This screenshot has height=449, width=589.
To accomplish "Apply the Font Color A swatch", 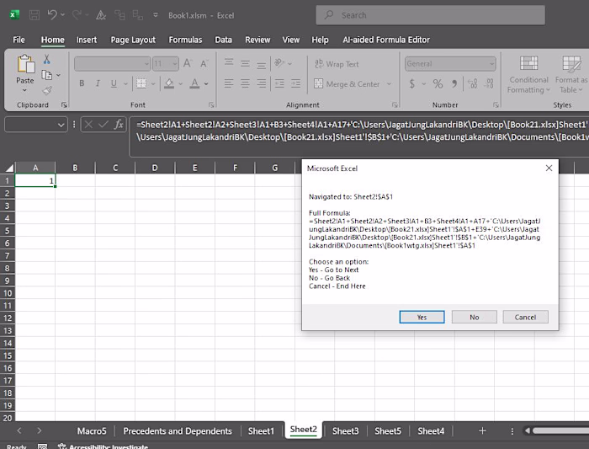I will coord(194,83).
